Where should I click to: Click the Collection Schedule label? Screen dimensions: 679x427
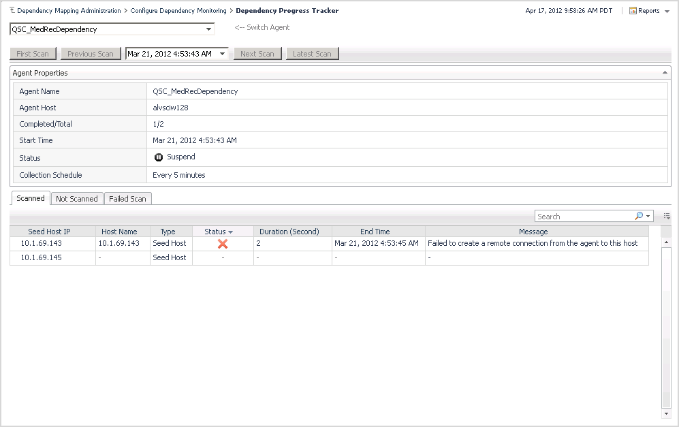click(x=50, y=175)
